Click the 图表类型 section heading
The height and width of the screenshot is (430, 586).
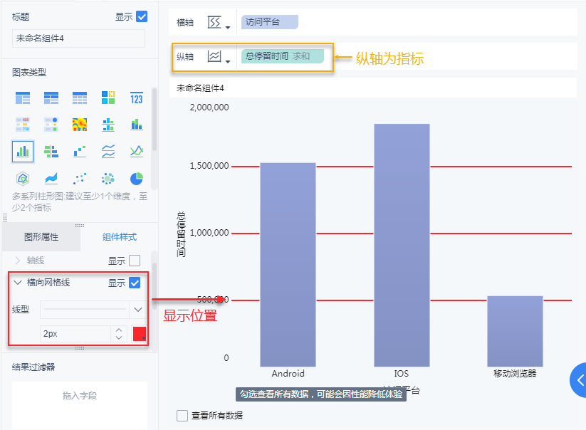coord(29,73)
